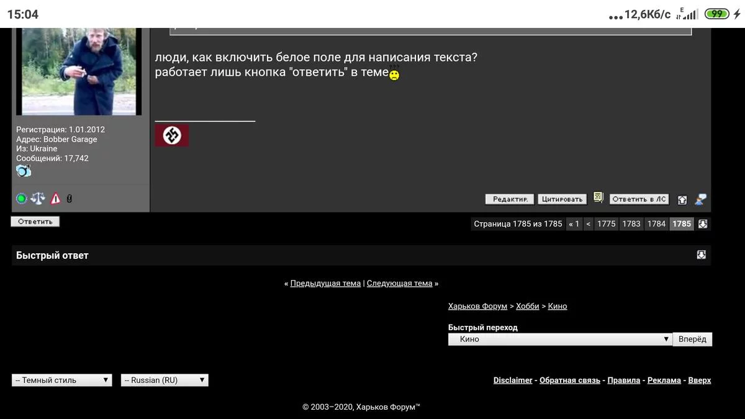Click the user chat bubble icon

point(700,199)
